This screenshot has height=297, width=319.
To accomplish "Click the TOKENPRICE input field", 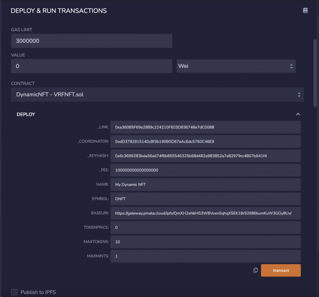I will click(205, 227).
